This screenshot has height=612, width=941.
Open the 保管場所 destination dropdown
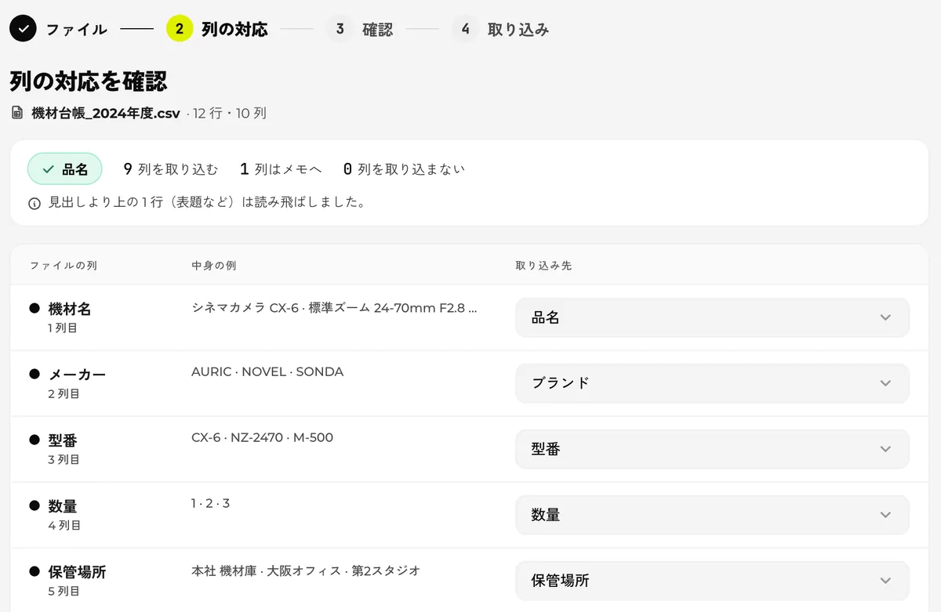pos(712,581)
